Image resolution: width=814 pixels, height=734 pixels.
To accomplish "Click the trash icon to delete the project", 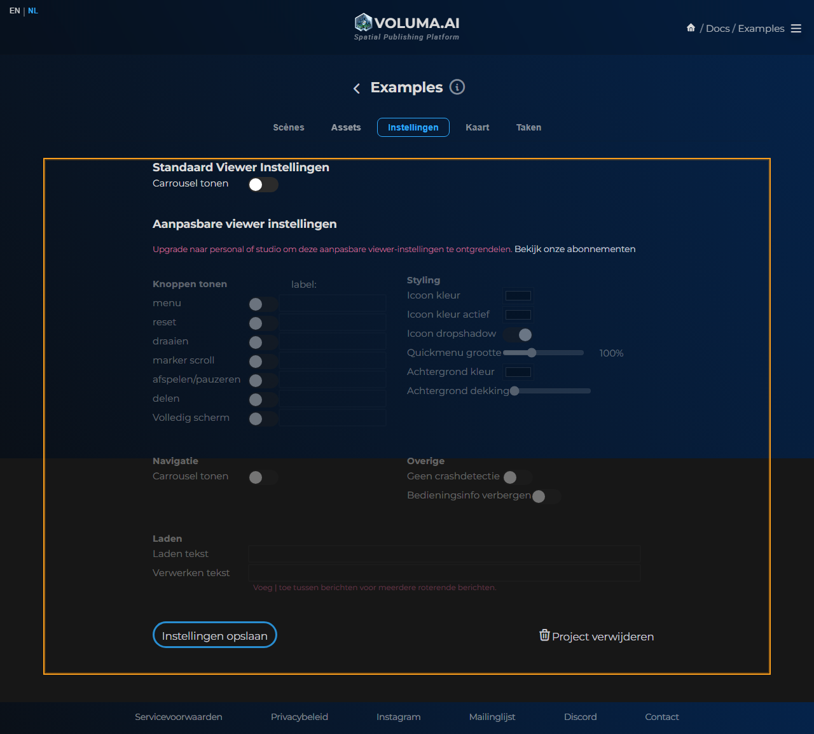I will (545, 635).
